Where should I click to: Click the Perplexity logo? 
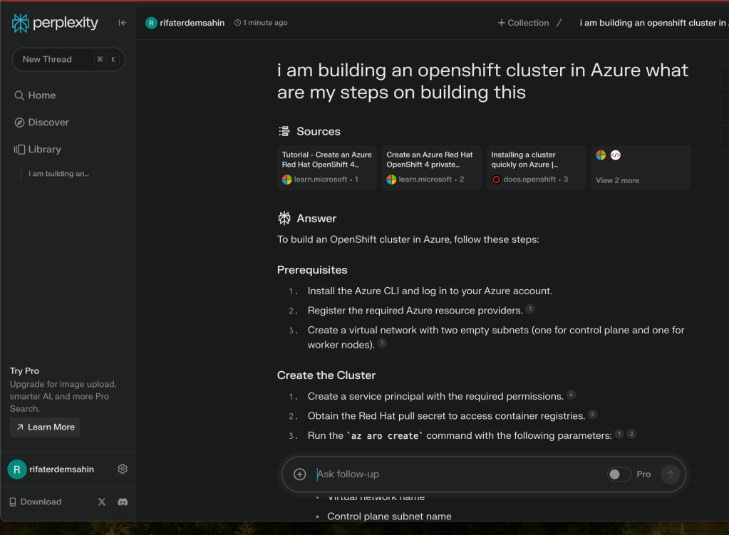point(55,23)
